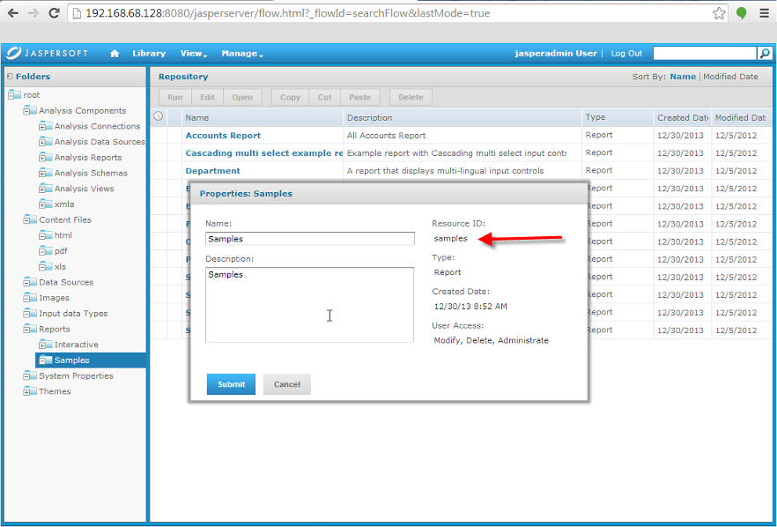The width and height of the screenshot is (777, 527).
Task: Go back with browser back arrow
Action: 13,13
